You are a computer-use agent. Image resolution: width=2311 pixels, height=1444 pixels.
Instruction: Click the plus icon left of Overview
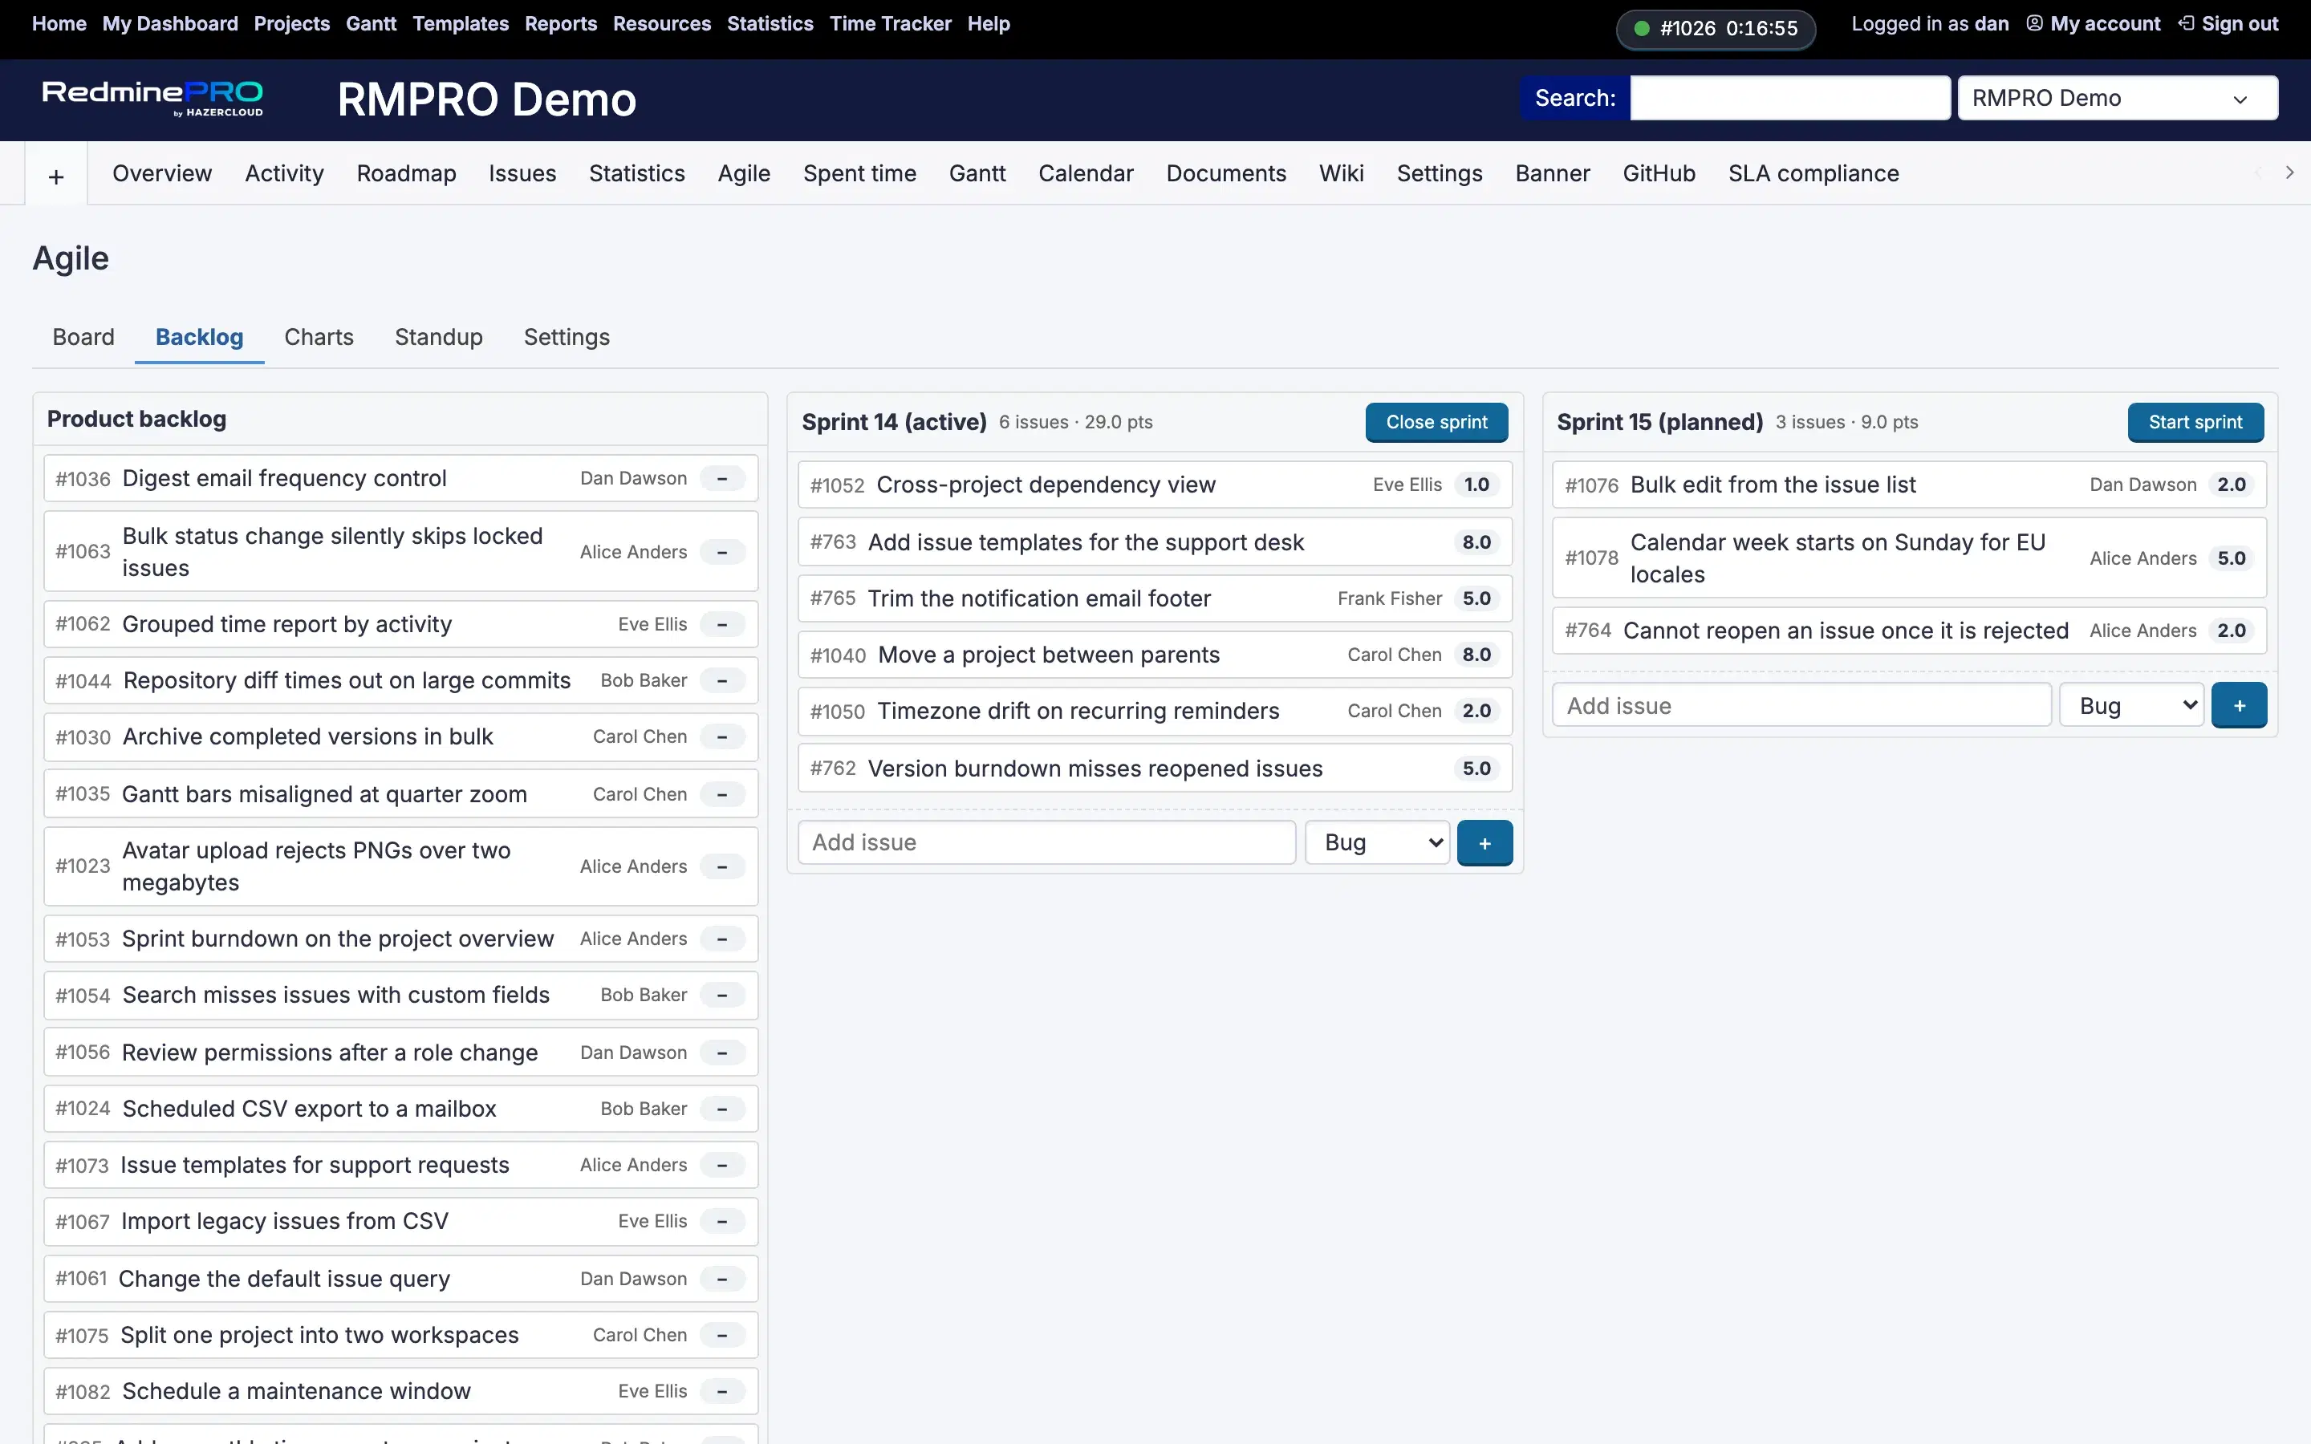(x=56, y=175)
